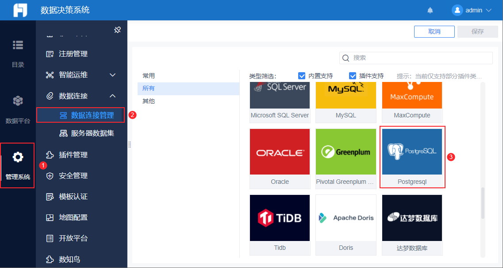Click the 开放平台 list icon

point(50,238)
